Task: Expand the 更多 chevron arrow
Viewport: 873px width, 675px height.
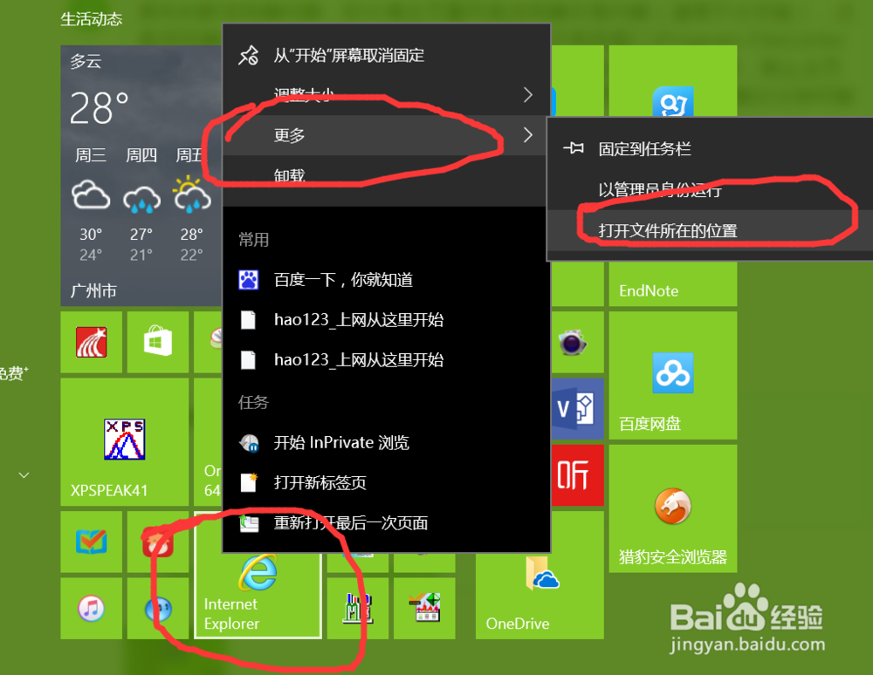Action: 528,135
